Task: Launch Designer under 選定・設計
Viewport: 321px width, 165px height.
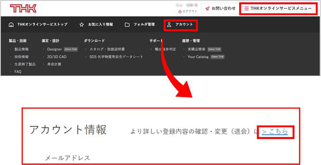Action: (x=55, y=49)
